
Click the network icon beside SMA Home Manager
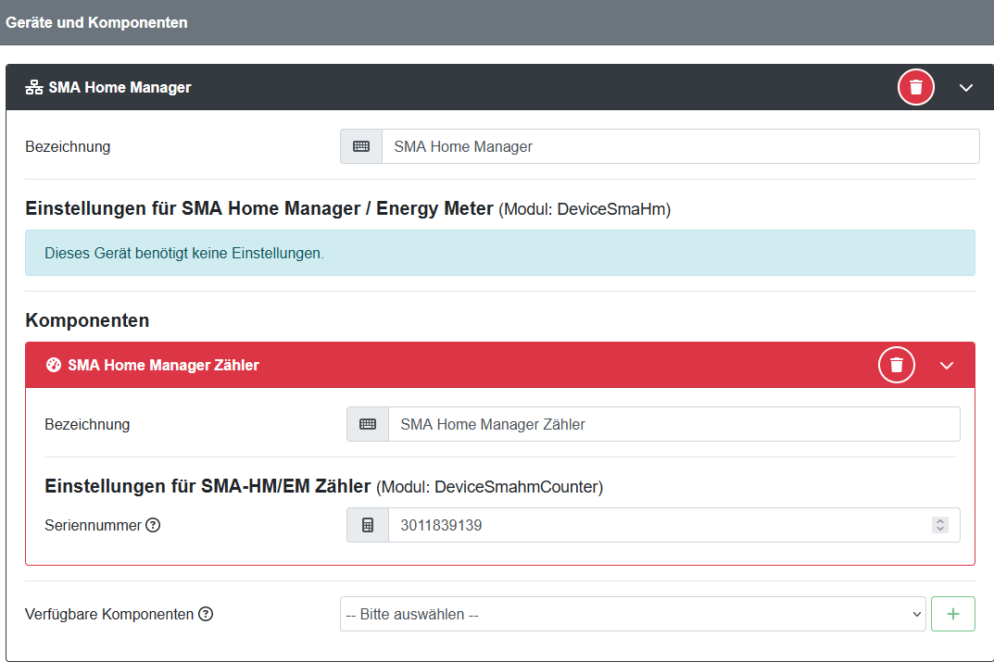[34, 87]
